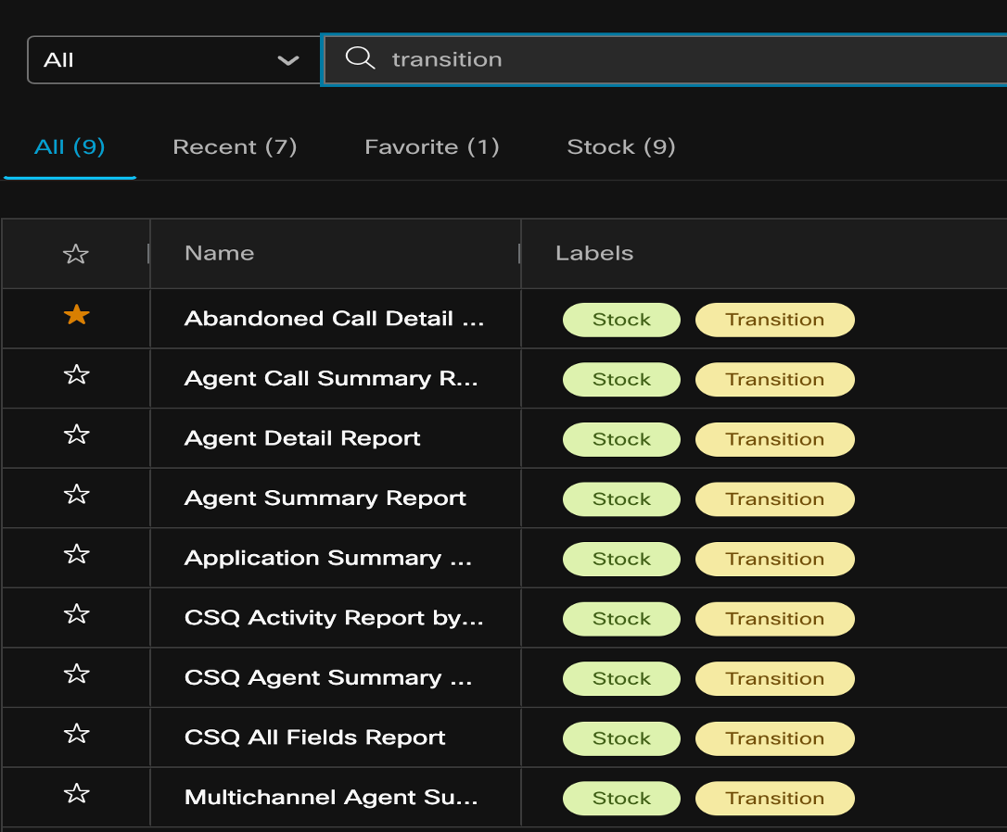Toggle the star on Agent Summary Report
This screenshot has height=832, width=1007.
pos(75,496)
